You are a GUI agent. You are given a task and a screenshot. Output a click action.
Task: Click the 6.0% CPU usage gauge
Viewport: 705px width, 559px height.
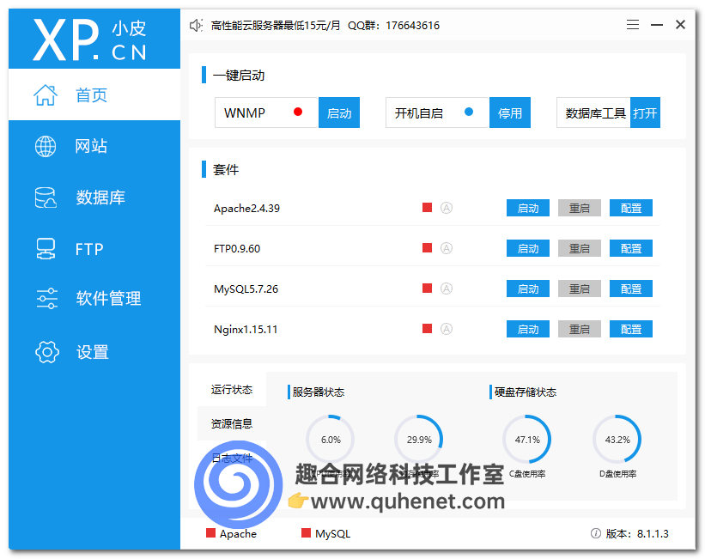[x=331, y=440]
